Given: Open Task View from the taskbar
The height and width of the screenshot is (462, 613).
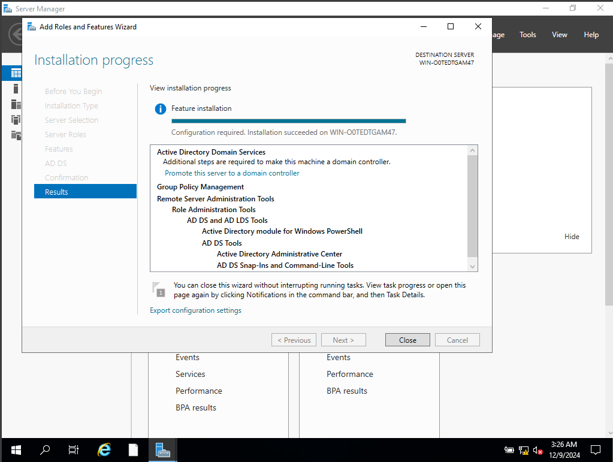Looking at the screenshot, I should pyautogui.click(x=74, y=450).
